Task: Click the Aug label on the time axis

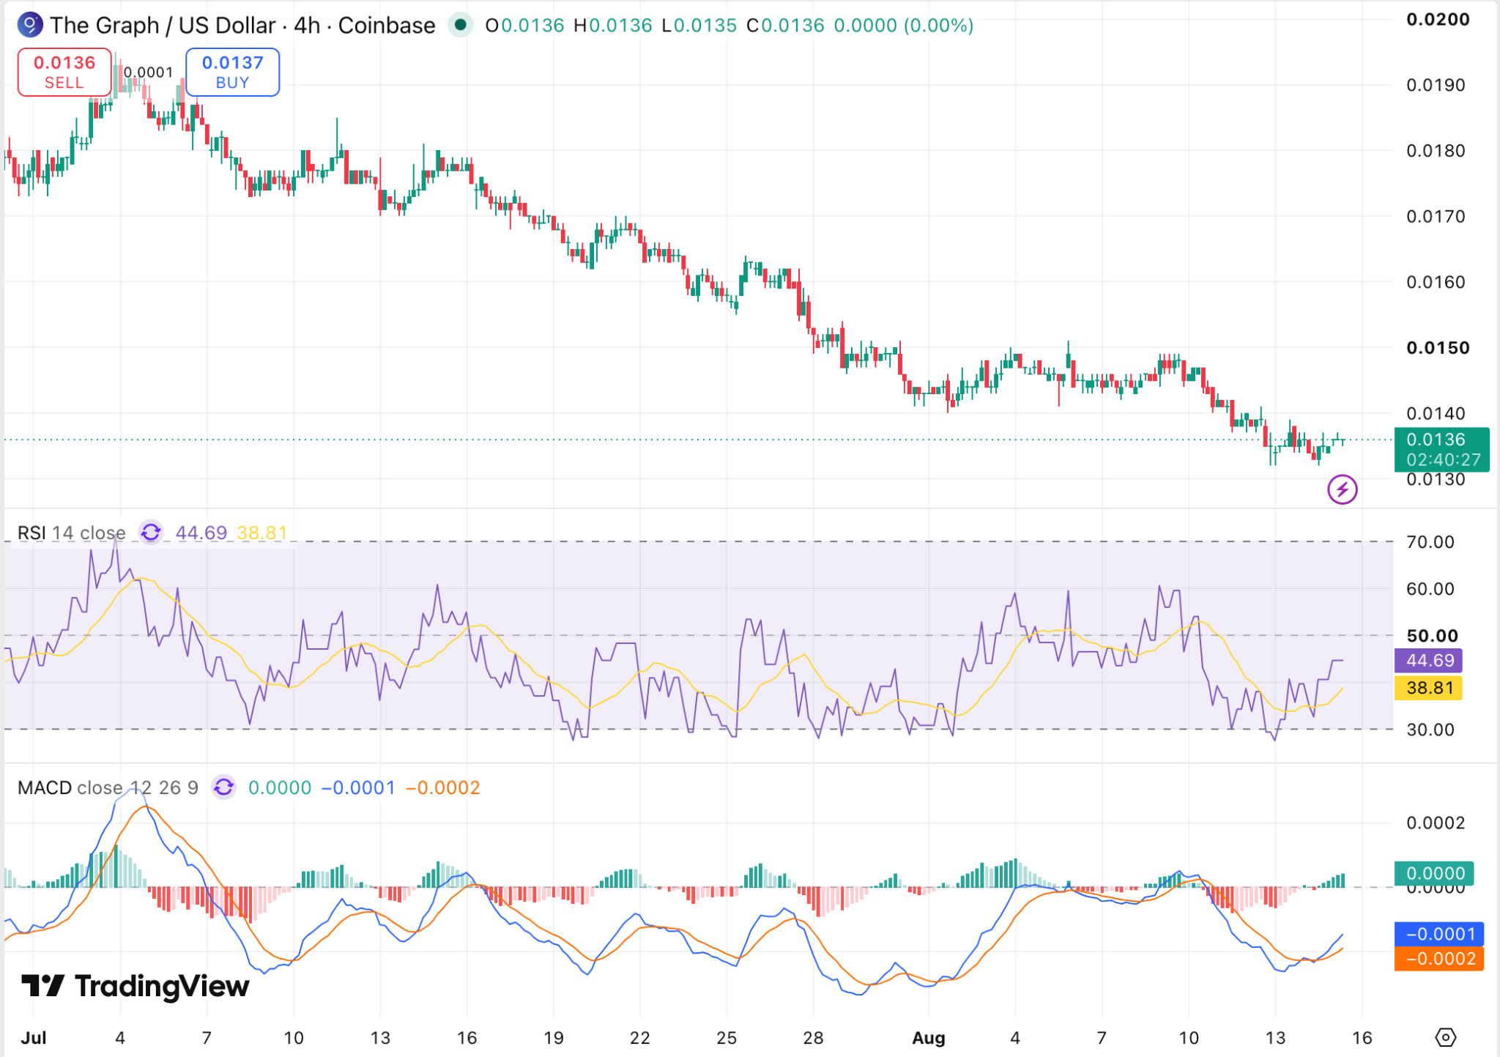Action: 929,1038
